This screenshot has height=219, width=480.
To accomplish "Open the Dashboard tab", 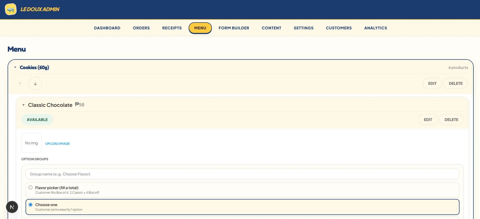I will tap(107, 28).
